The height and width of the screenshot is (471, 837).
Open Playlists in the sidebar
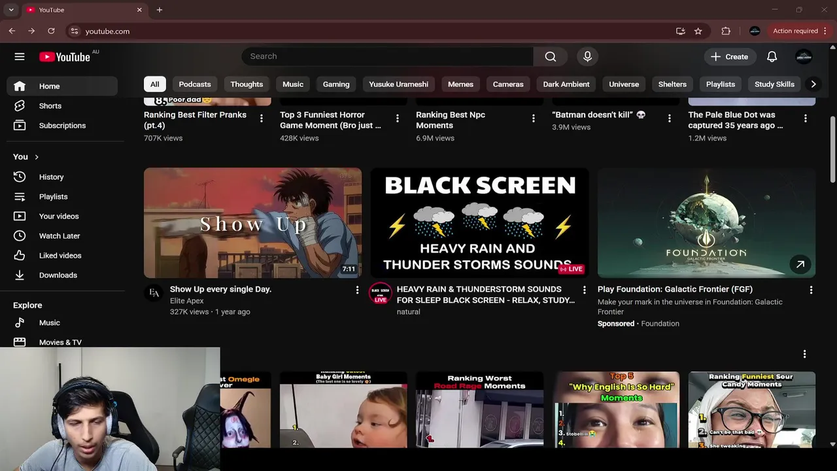62,196
